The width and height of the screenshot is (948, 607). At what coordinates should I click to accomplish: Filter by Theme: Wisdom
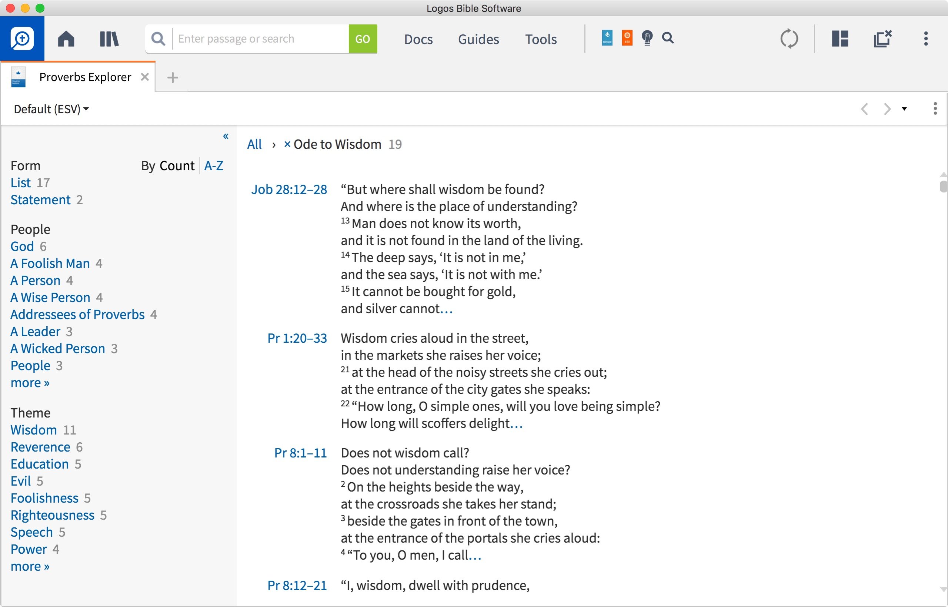click(x=34, y=430)
